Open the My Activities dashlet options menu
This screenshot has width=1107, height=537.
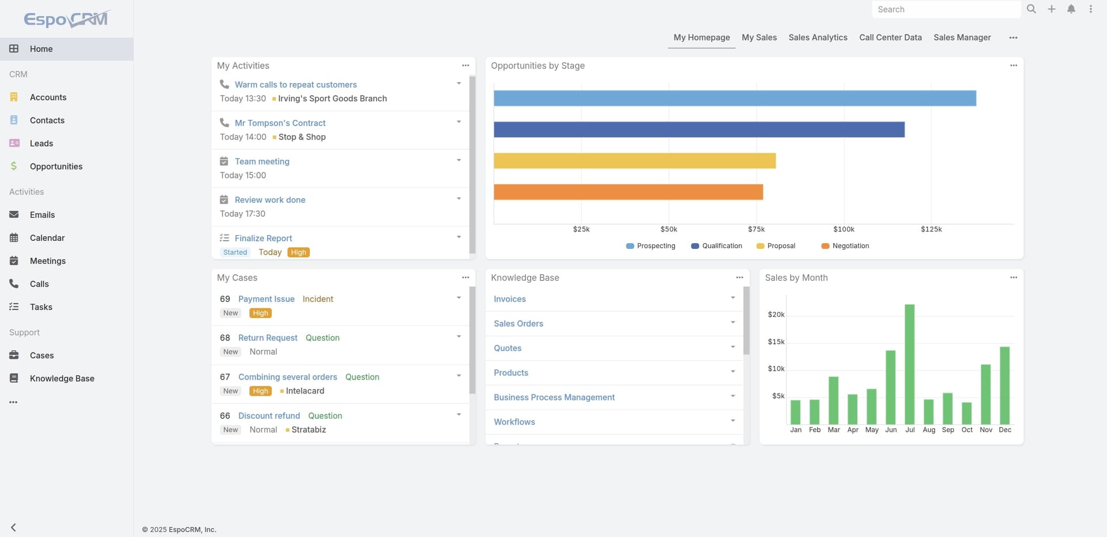[x=465, y=66]
